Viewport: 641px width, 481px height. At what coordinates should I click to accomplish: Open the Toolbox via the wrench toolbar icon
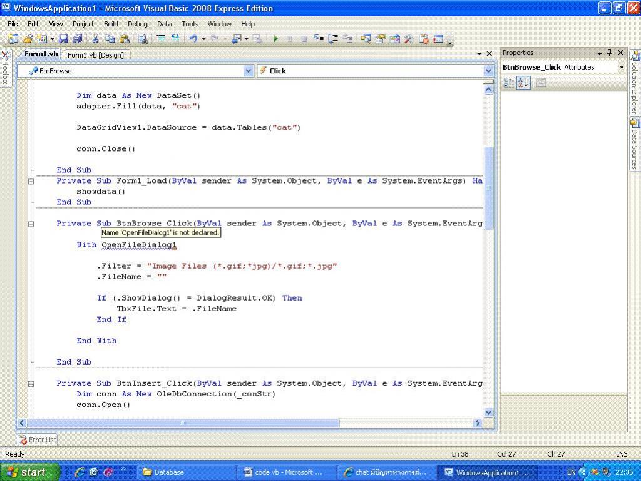[x=409, y=39]
